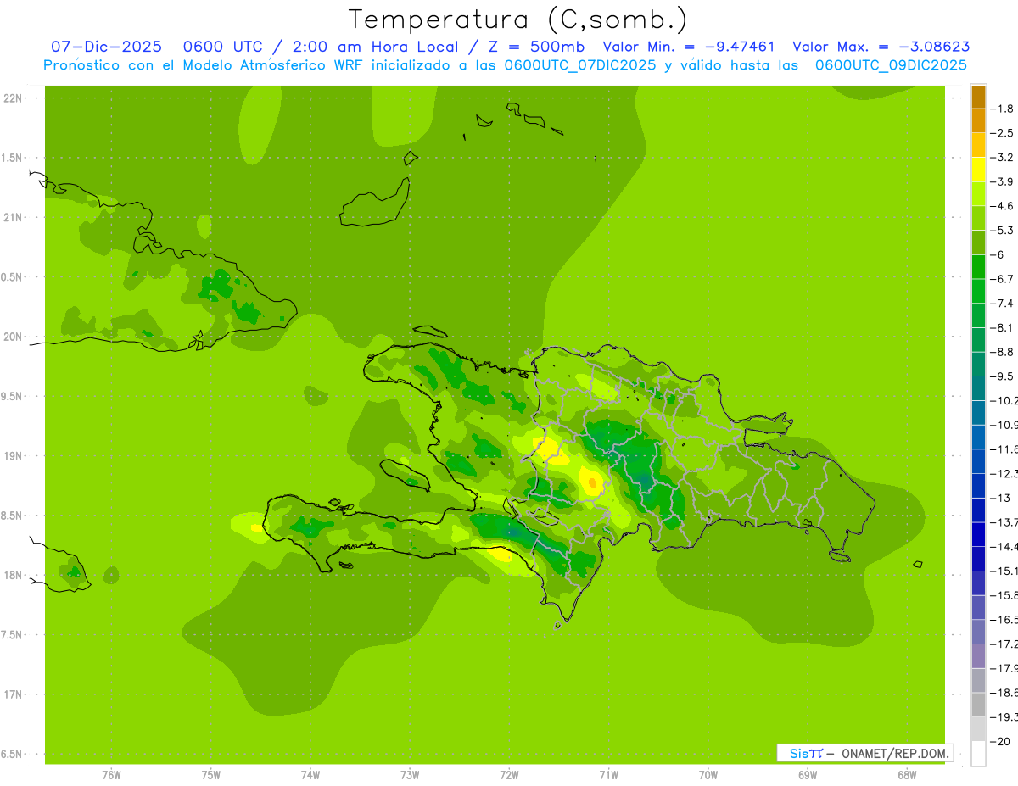Click the '-10.2' colorbar value
1018x786 pixels.
tap(1005, 400)
